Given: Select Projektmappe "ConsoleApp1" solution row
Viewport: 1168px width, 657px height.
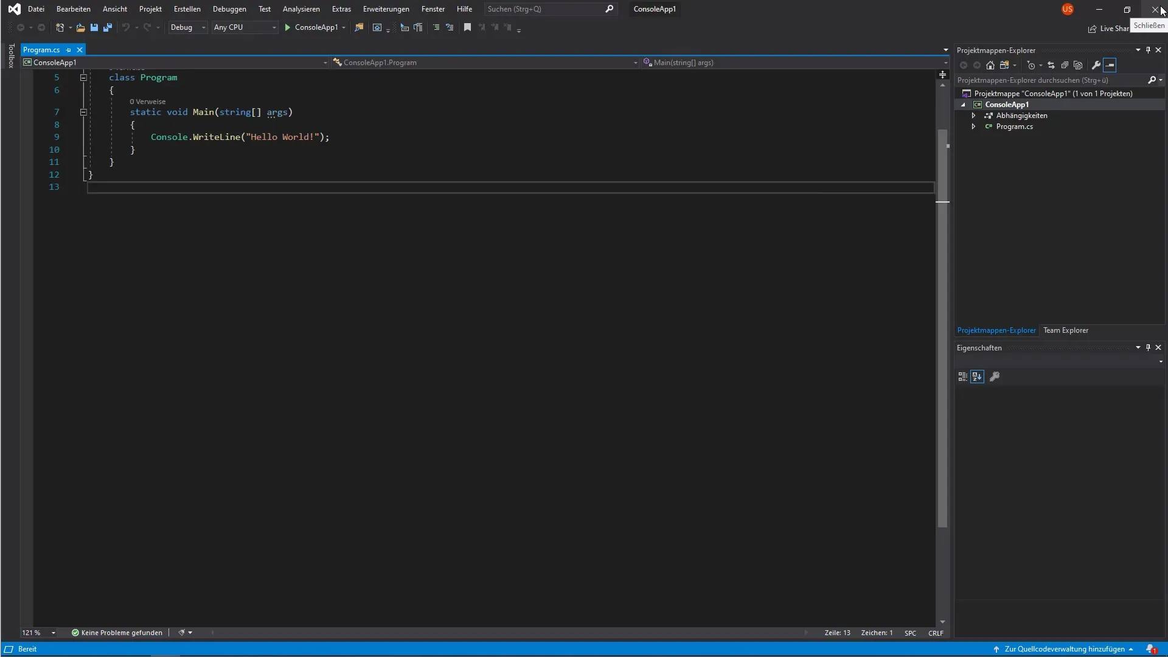Looking at the screenshot, I should [x=1060, y=94].
